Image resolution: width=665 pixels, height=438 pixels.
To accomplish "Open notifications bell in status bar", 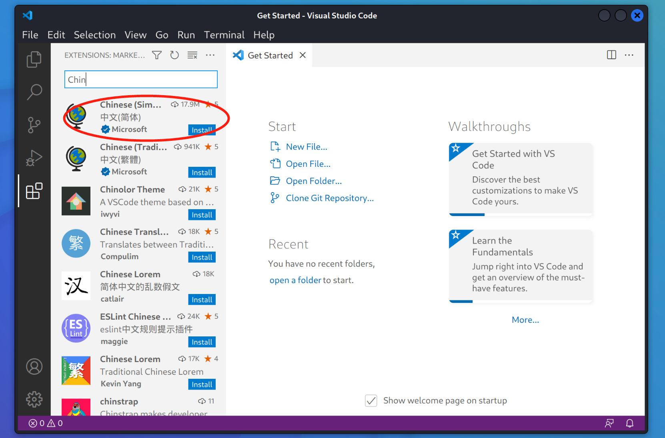I will 629,423.
